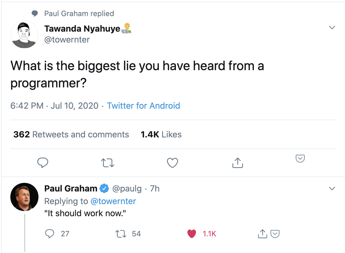View the 362 Retweets and comments
345x253 pixels.
pos(71,135)
